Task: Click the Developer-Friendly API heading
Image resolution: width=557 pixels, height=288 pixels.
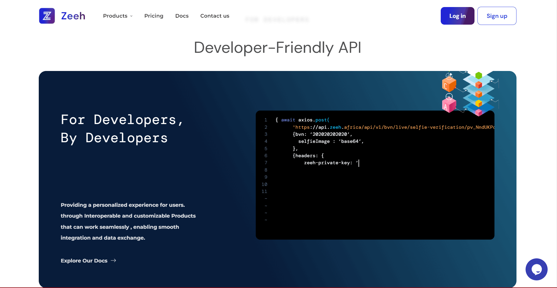Action: click(x=277, y=48)
